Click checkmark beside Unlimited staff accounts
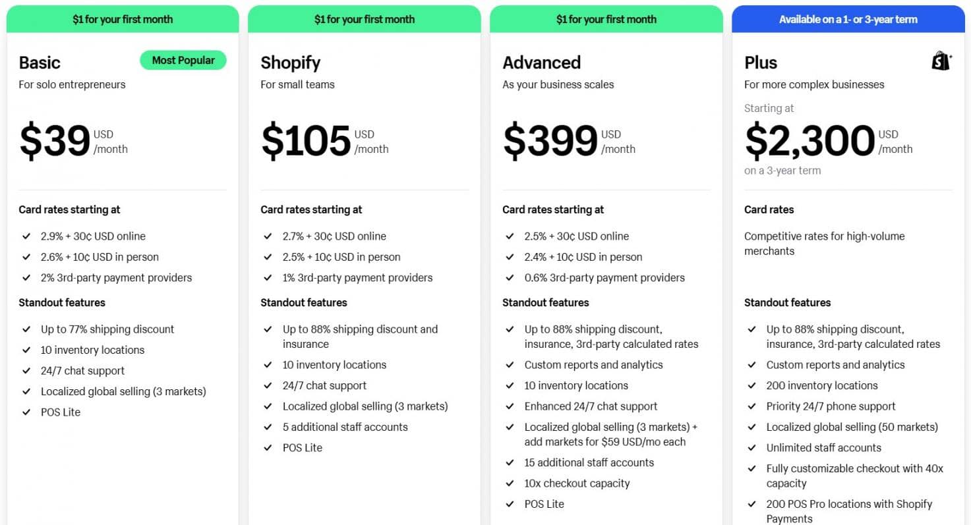Image resolution: width=971 pixels, height=525 pixels. [x=752, y=448]
